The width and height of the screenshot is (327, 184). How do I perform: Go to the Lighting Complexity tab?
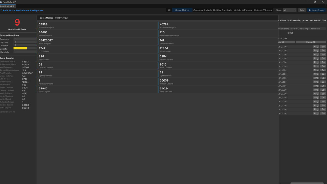coord(223,10)
